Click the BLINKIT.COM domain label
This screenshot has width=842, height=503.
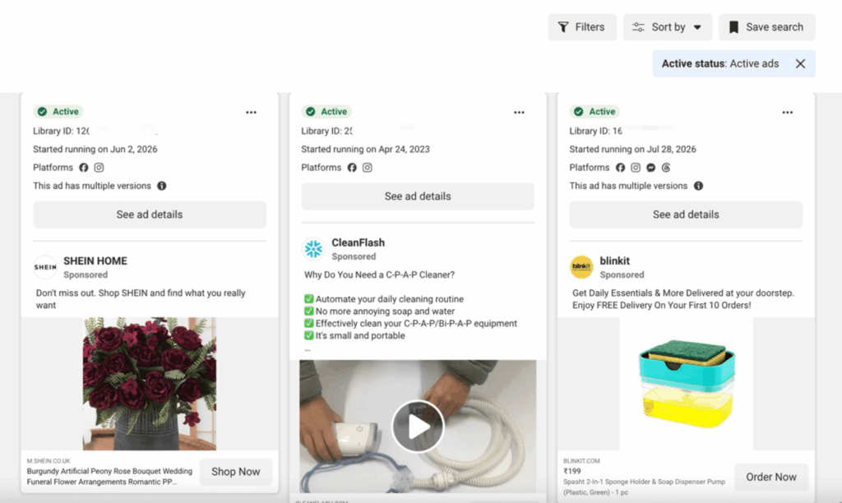(581, 460)
